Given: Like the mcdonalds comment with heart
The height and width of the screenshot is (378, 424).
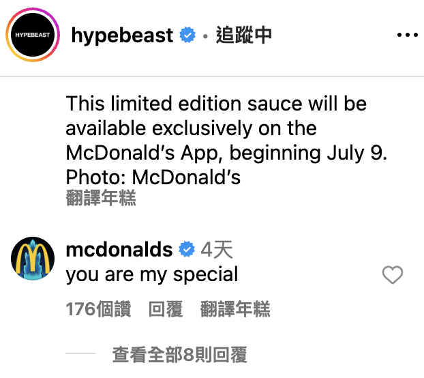Looking at the screenshot, I should [393, 275].
